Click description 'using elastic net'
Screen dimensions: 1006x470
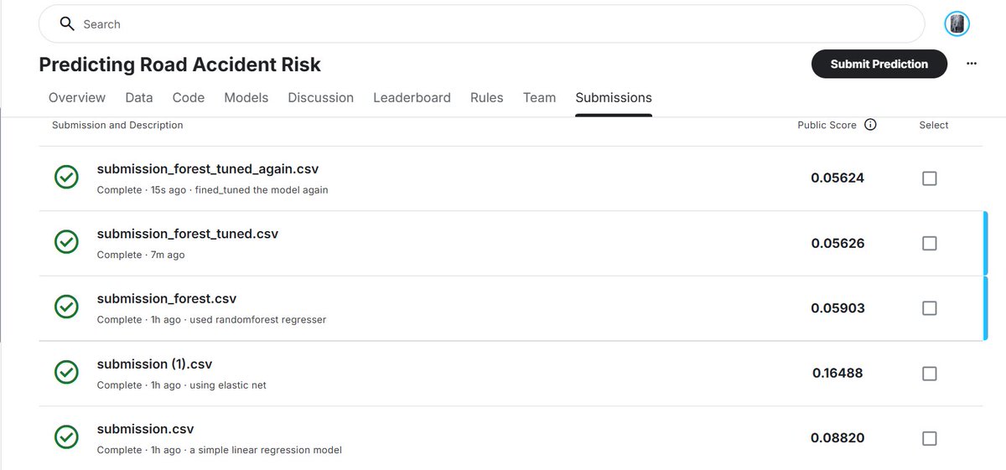pos(227,385)
